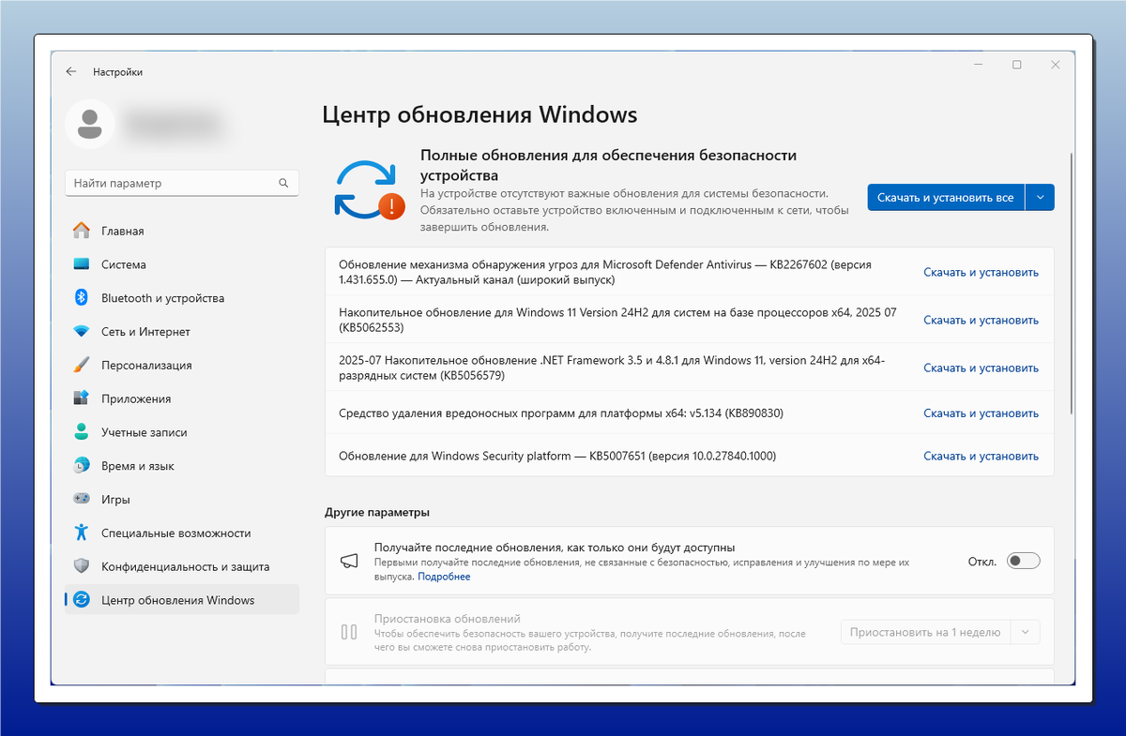
Task: Click the paintbrush Персонализация icon
Action: coord(82,365)
